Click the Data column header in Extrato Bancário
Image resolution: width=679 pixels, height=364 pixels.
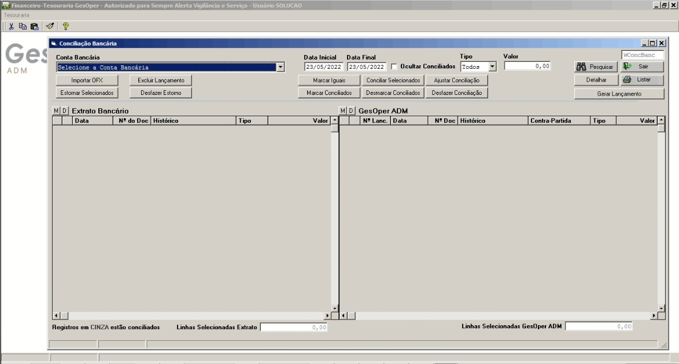[93, 120]
